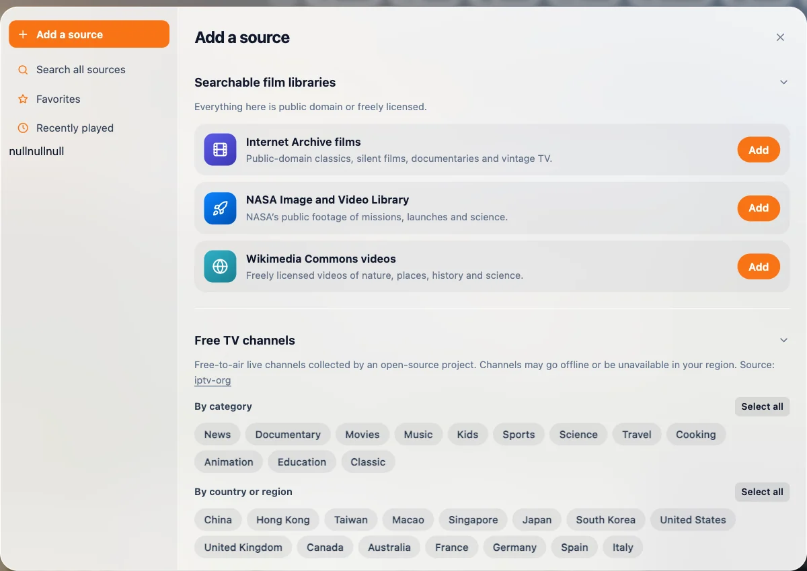Toggle the Sports category chip

[x=518, y=435]
